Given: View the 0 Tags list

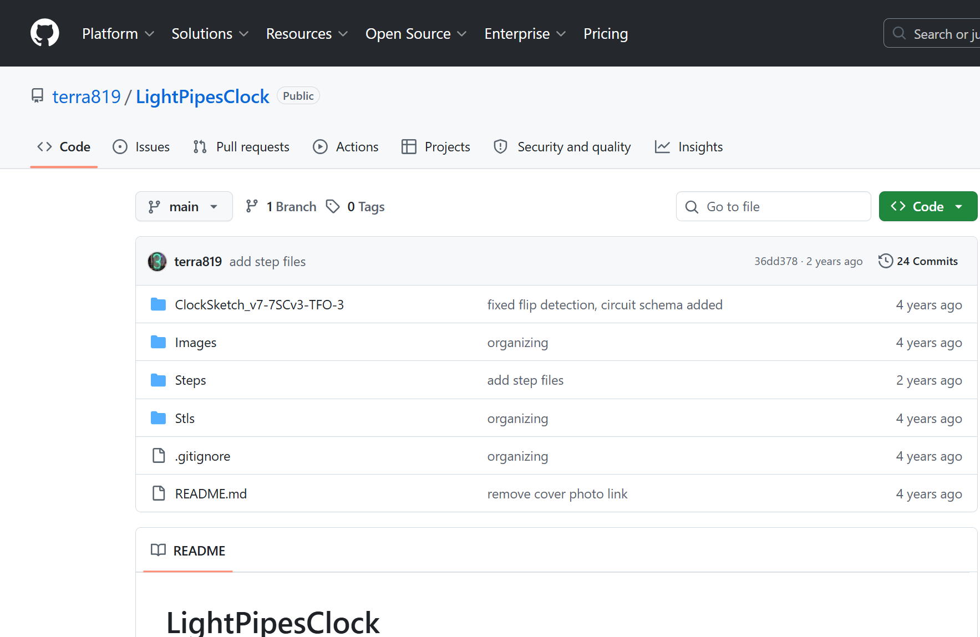Looking at the screenshot, I should 356,207.
